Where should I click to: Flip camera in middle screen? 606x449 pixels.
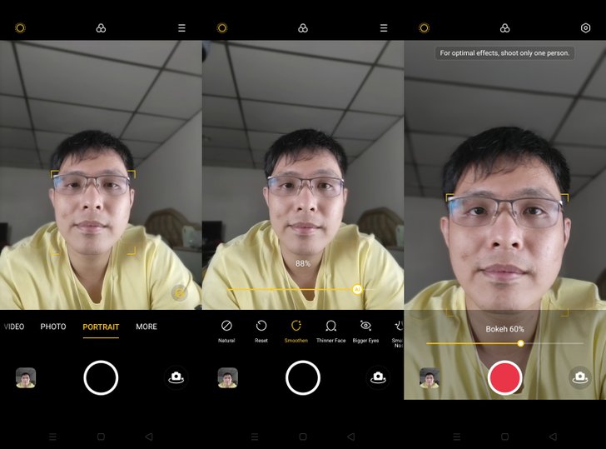pos(378,377)
